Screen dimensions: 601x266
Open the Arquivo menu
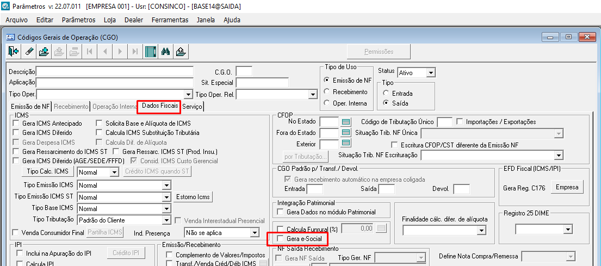point(16,20)
